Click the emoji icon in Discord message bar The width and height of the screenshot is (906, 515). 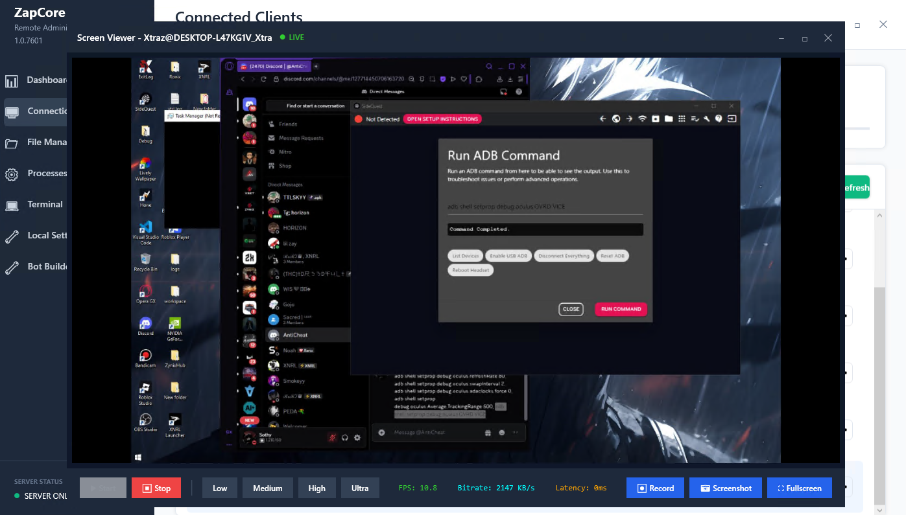point(502,433)
